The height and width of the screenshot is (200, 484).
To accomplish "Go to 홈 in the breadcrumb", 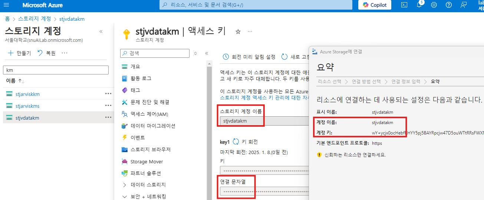I will [7, 19].
